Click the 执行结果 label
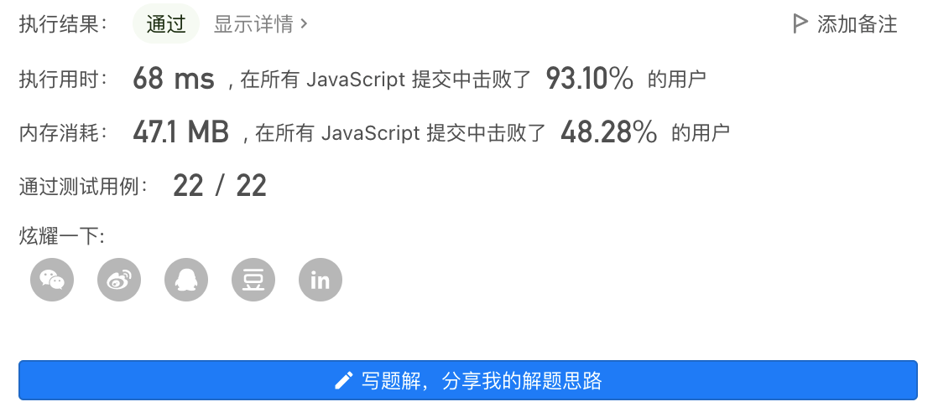933x407 pixels. [x=64, y=24]
